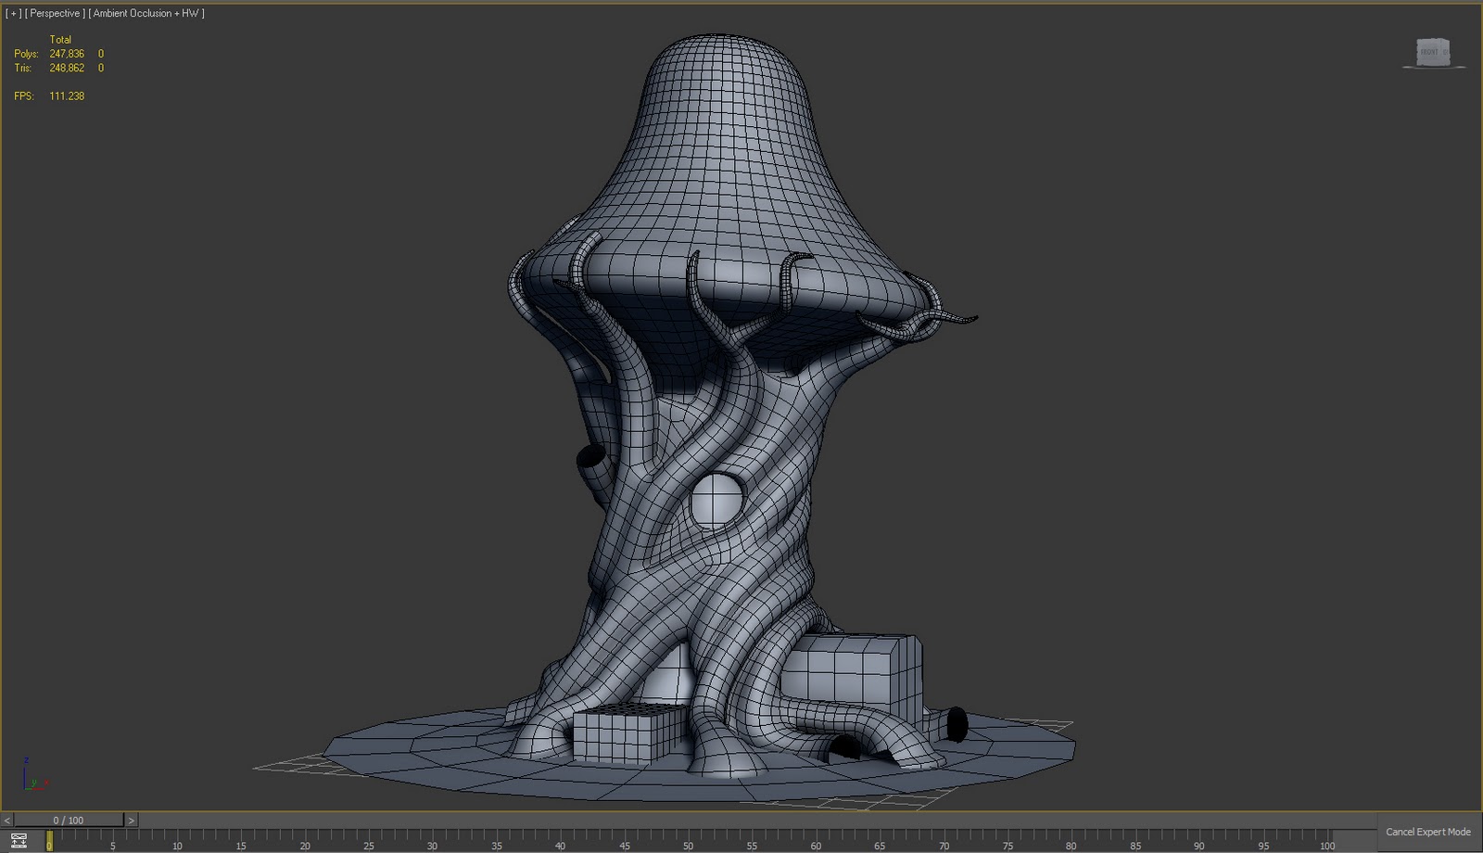Click the Tris count 248,862 statistic
The height and width of the screenshot is (853, 1483).
coord(67,68)
